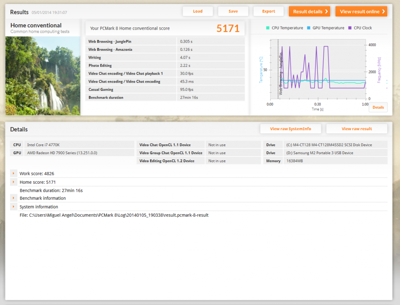Screen dimensions: 400x305
Task: Open chart Details button
Action: tap(378, 107)
